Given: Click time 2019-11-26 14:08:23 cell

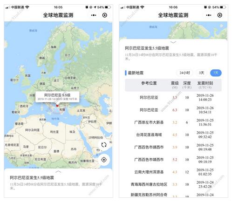Looking at the screenshot, I should point(205,97).
